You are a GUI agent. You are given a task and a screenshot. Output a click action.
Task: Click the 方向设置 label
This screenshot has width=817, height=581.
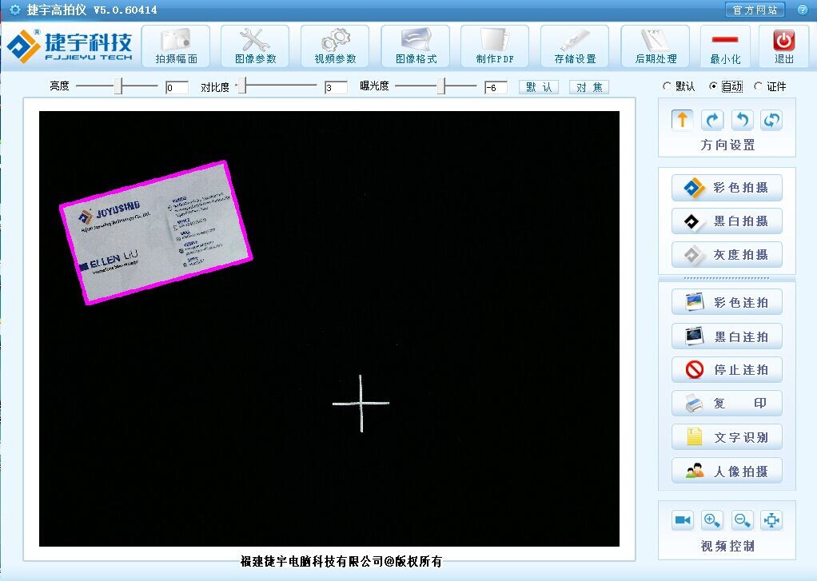tap(727, 145)
